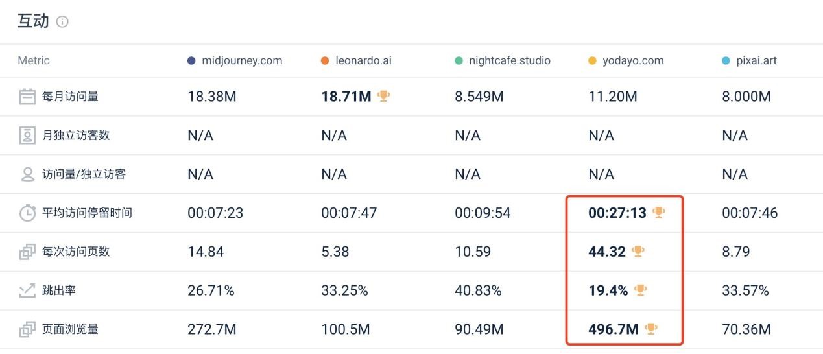Select the pixai.art column header
This screenshot has height=354, width=823.
755,61
